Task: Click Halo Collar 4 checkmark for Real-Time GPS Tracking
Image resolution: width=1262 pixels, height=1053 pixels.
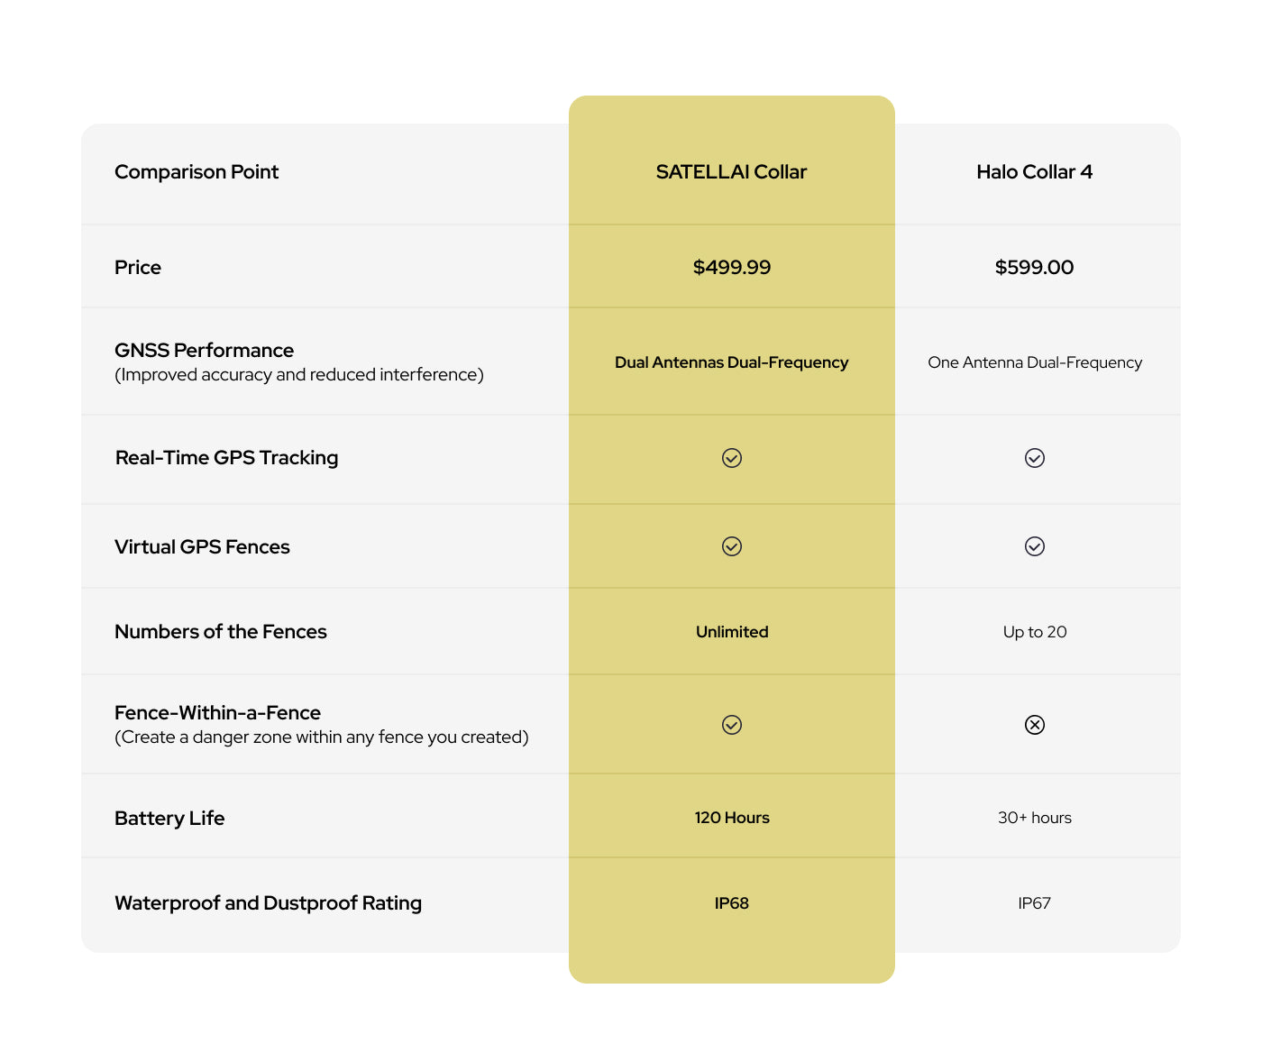Action: pos(1035,458)
